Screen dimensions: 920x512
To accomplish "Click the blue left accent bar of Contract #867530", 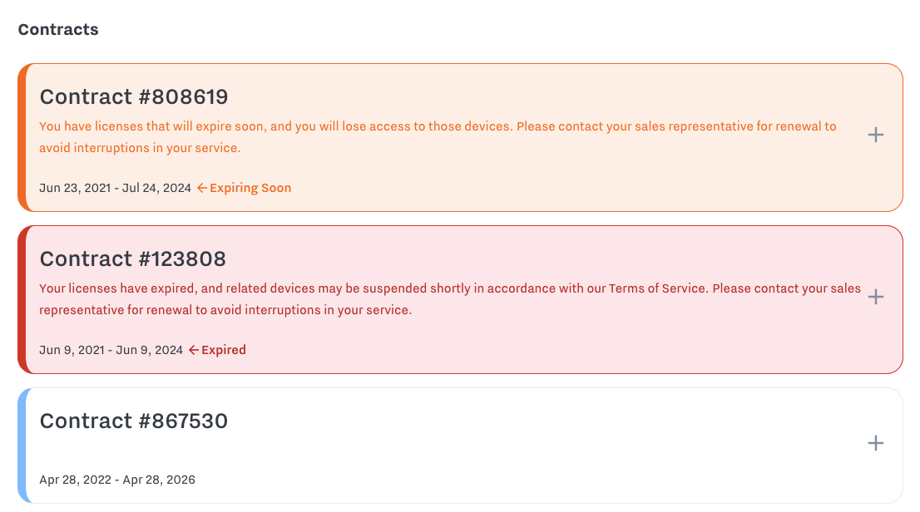I will [25, 443].
